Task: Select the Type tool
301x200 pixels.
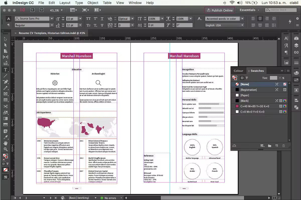Action: point(6,69)
